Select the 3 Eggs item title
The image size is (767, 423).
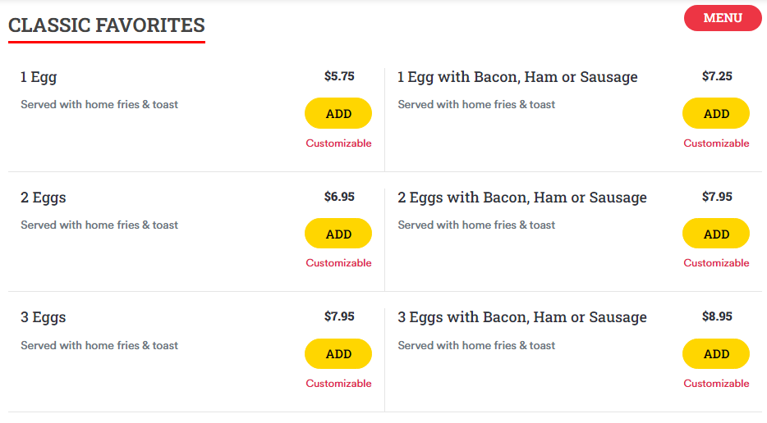[44, 318]
